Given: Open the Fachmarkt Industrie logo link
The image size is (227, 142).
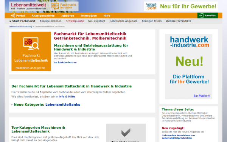Looking at the screenshot, I should 64,6.
